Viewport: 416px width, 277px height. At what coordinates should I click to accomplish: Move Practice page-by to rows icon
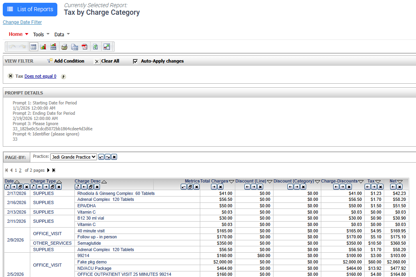(x=101, y=157)
